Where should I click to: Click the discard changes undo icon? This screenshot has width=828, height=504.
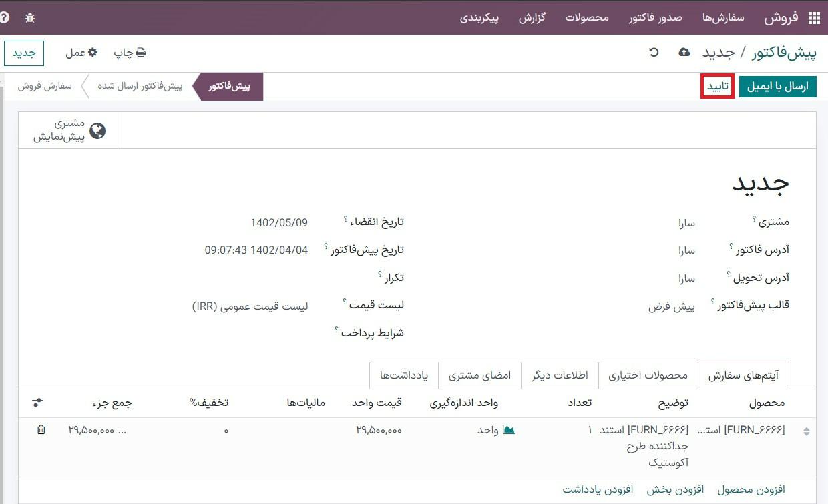654,52
